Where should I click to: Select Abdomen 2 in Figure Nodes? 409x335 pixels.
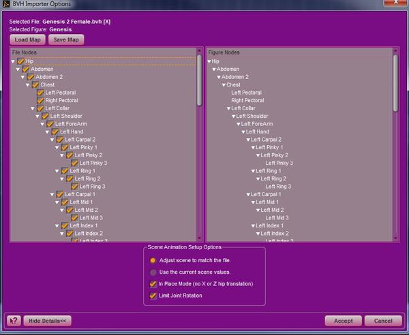235,77
